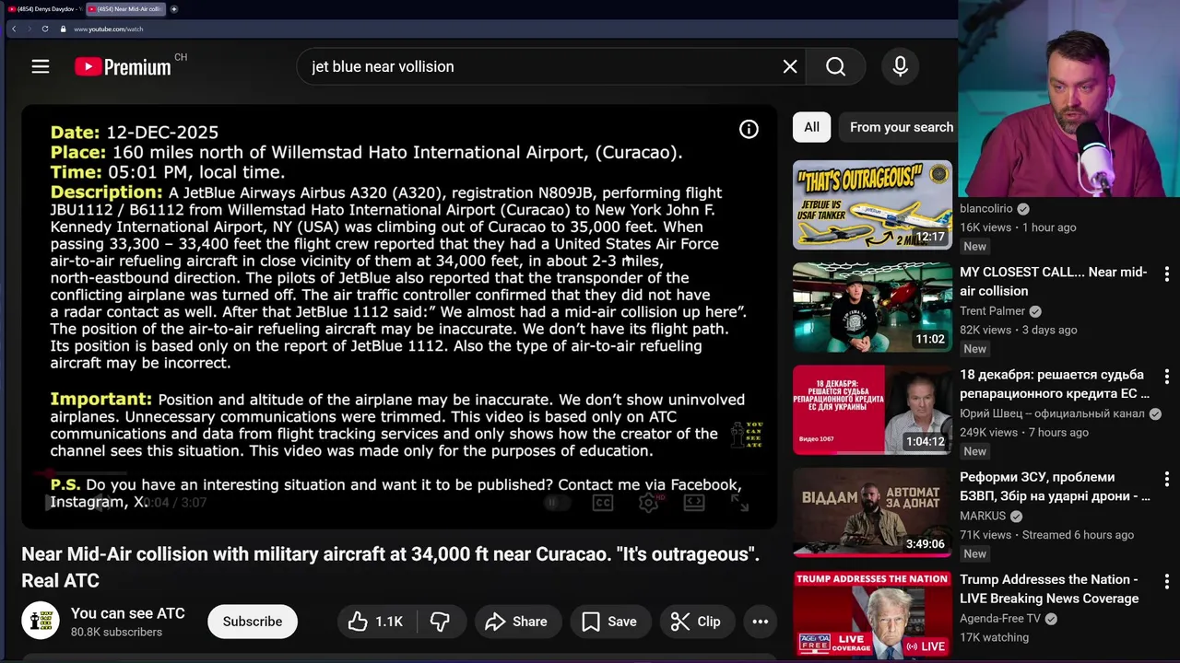Visit the MARKUS channel
Viewport: 1180px width, 663px height.
[983, 516]
